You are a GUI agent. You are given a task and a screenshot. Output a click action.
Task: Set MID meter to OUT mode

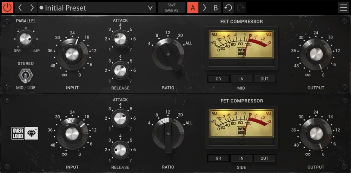point(264,79)
